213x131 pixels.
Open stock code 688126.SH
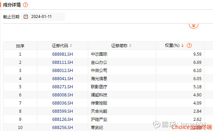pyautogui.click(x=62, y=119)
